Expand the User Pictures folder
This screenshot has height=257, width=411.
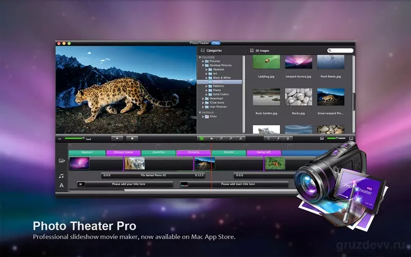click(203, 107)
